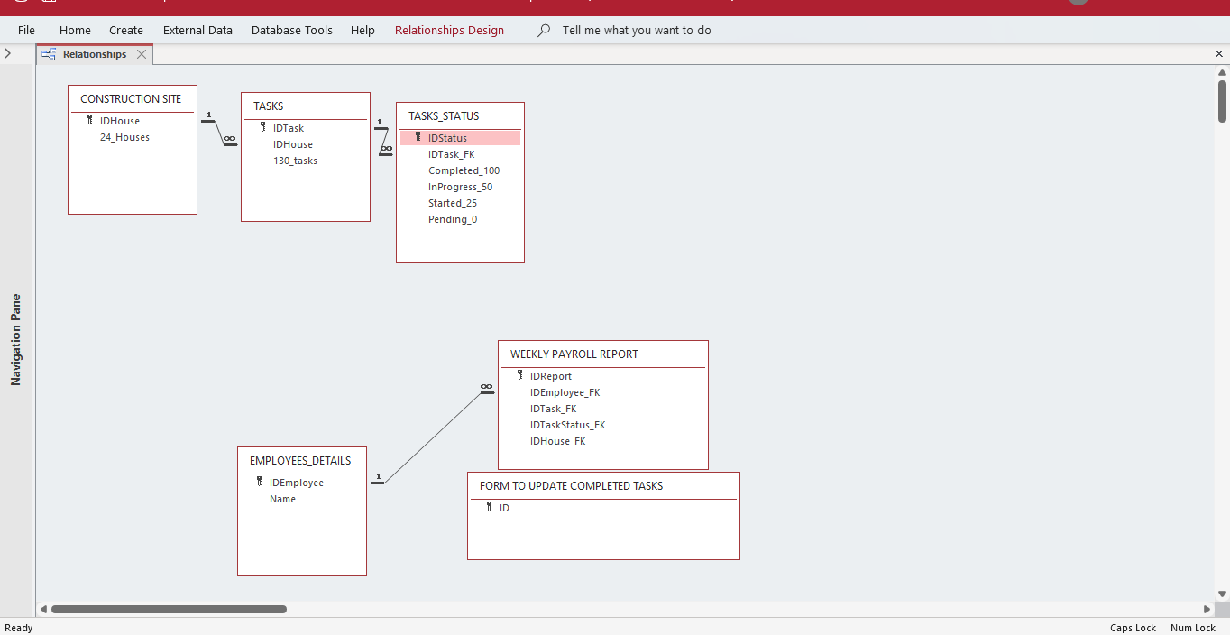Select the InProgress_50 field

click(461, 187)
